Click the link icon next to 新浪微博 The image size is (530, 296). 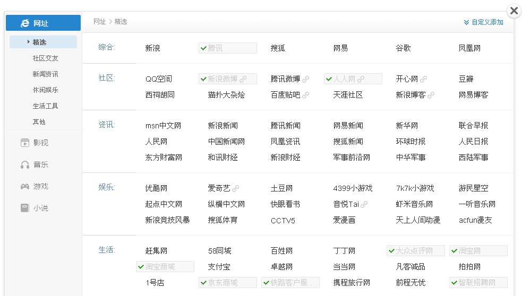pos(243,79)
